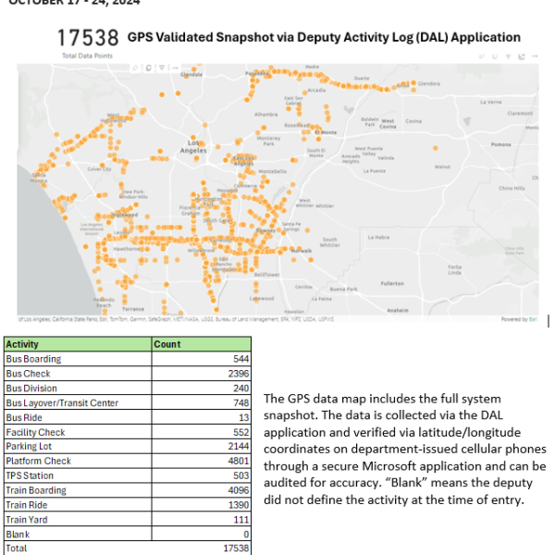Click the copy icon on the map's left toolbar
The width and height of the screenshot is (555, 555).
pyautogui.click(x=149, y=68)
